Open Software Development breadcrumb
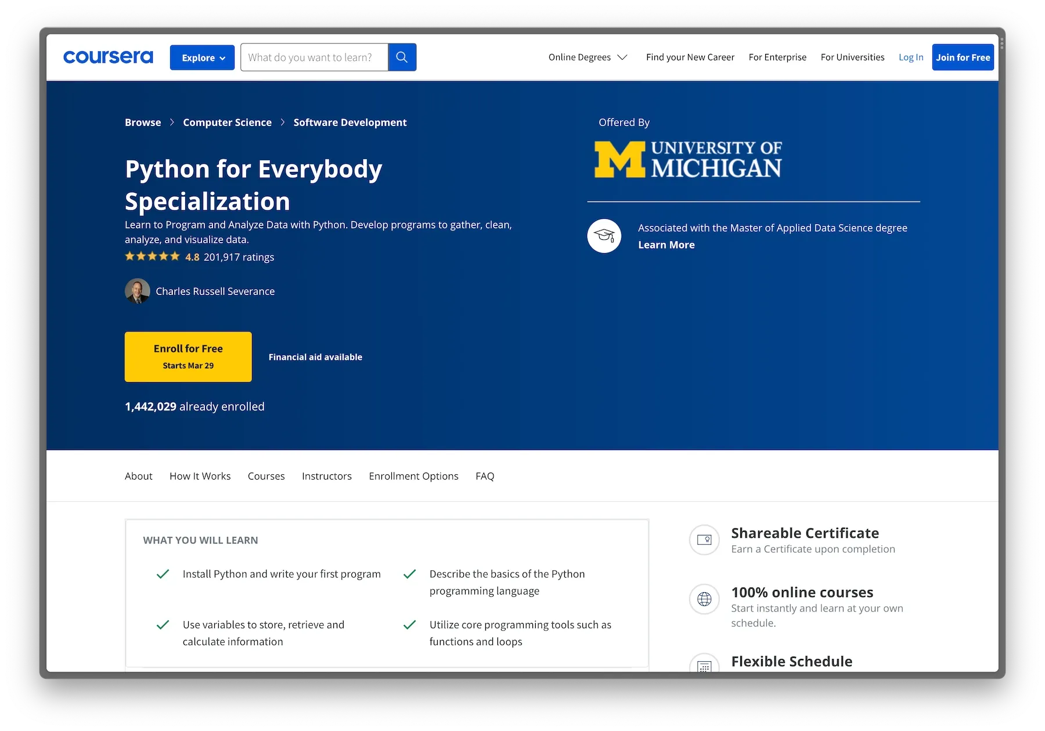The width and height of the screenshot is (1045, 731). pos(349,123)
